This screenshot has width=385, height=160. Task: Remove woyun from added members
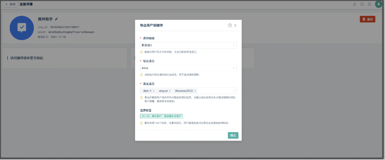(x=169, y=91)
